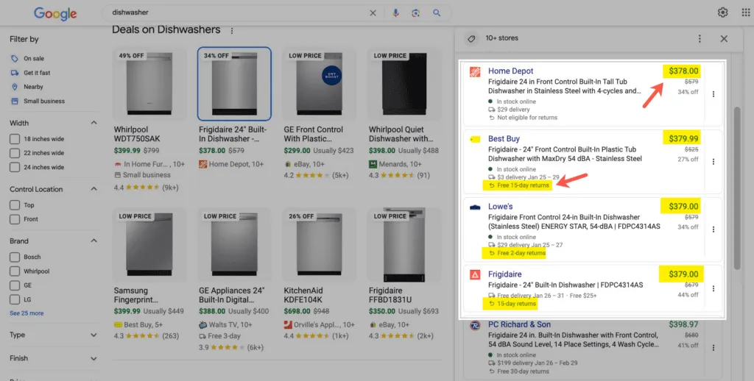Check the 18 inches wide box

pos(15,139)
